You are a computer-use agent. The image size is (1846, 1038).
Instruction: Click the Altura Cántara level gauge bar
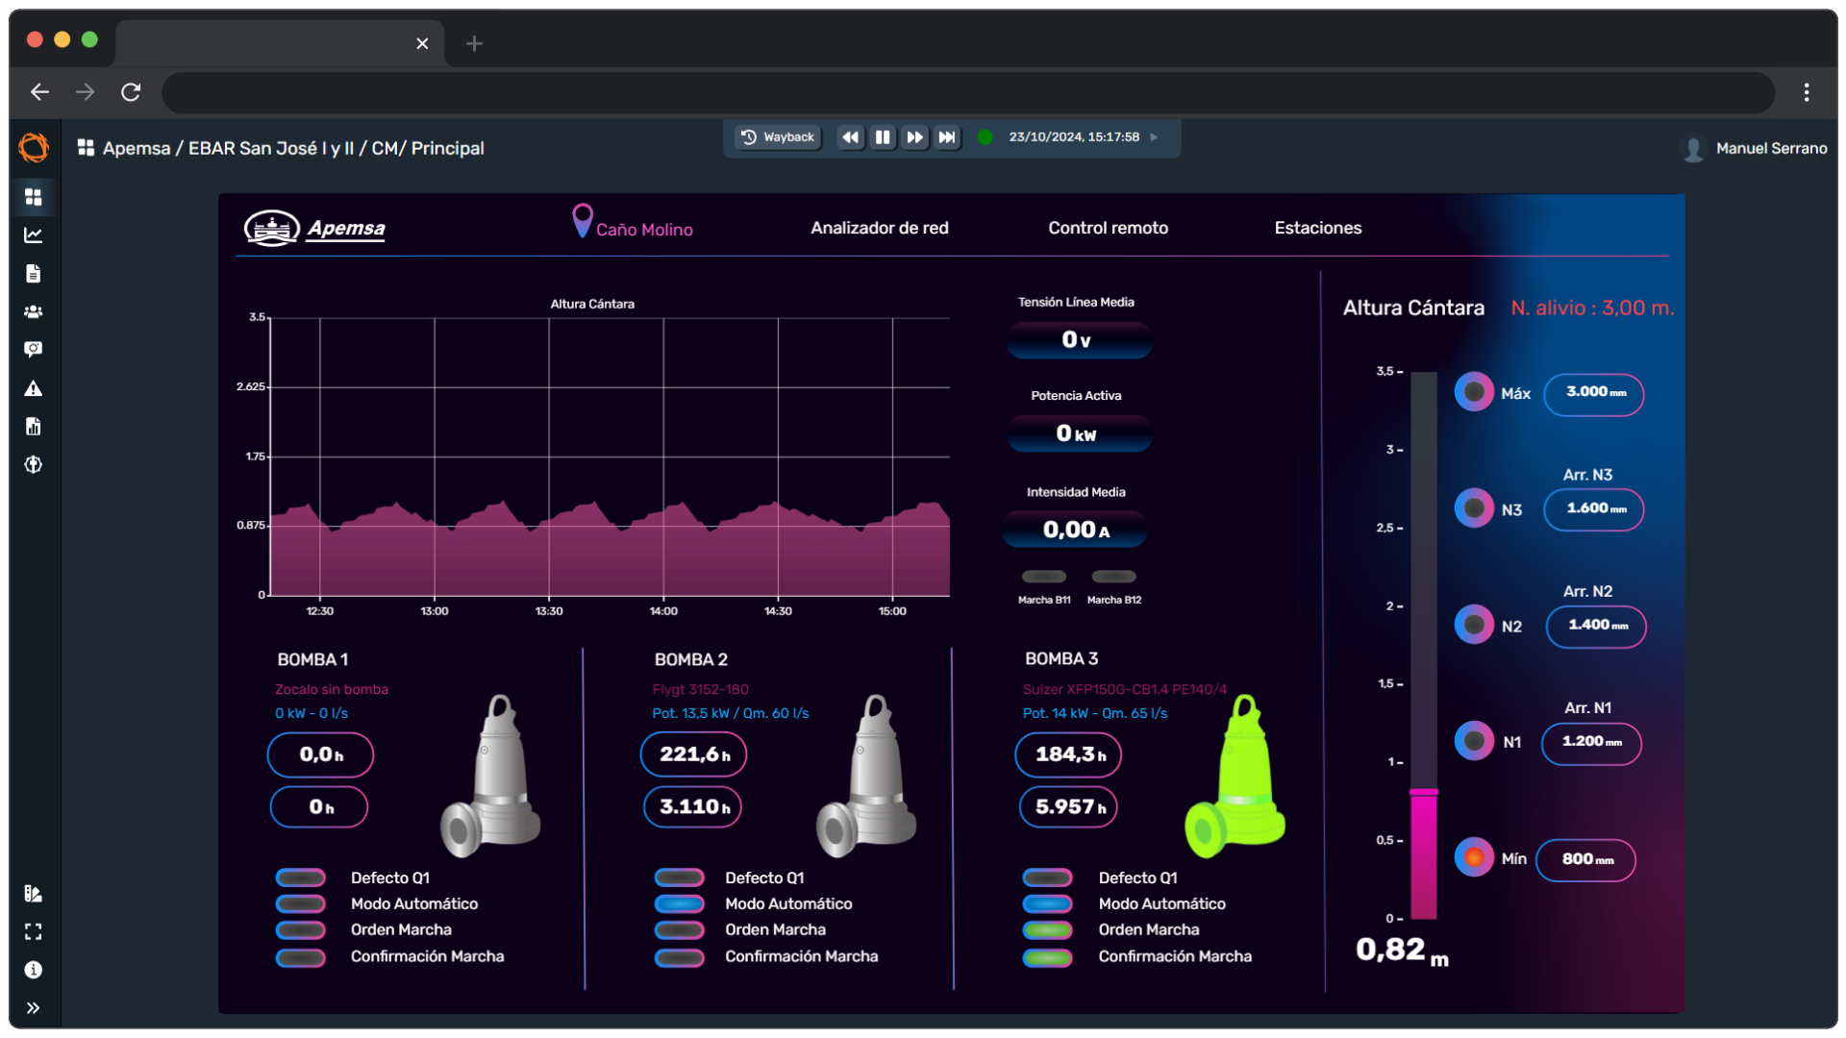(1423, 644)
